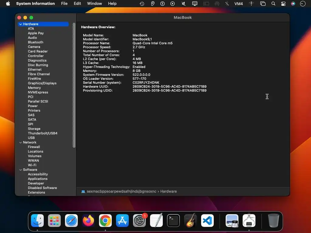Click System Information icon in the Dock

click(x=249, y=221)
